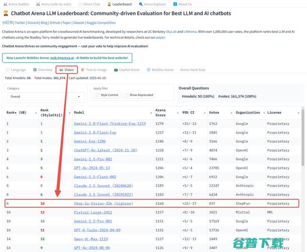
Task: Open Gemini-1.5-Pro-002 model link
Action: [93, 159]
